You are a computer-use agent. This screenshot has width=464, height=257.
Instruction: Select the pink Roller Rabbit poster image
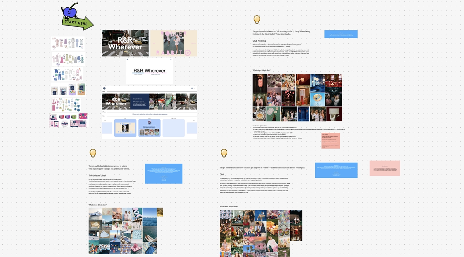click(x=174, y=43)
